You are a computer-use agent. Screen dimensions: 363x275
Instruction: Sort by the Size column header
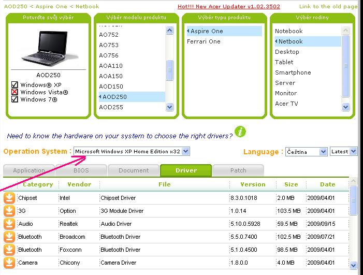coord(291,184)
